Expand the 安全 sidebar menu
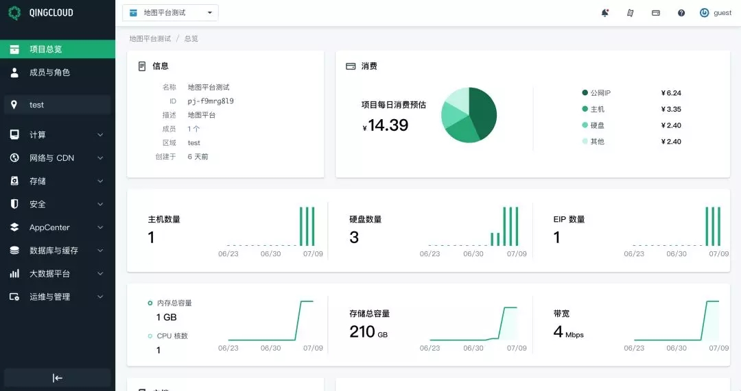Viewport: 741px width, 391px height. tap(58, 204)
